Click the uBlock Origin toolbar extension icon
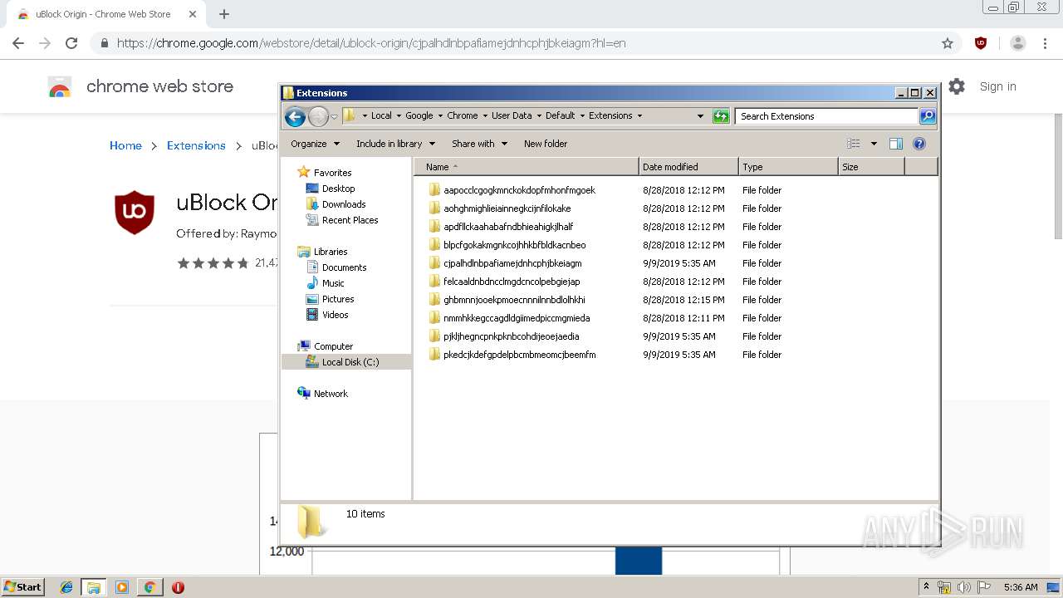This screenshot has width=1063, height=598. coord(981,43)
